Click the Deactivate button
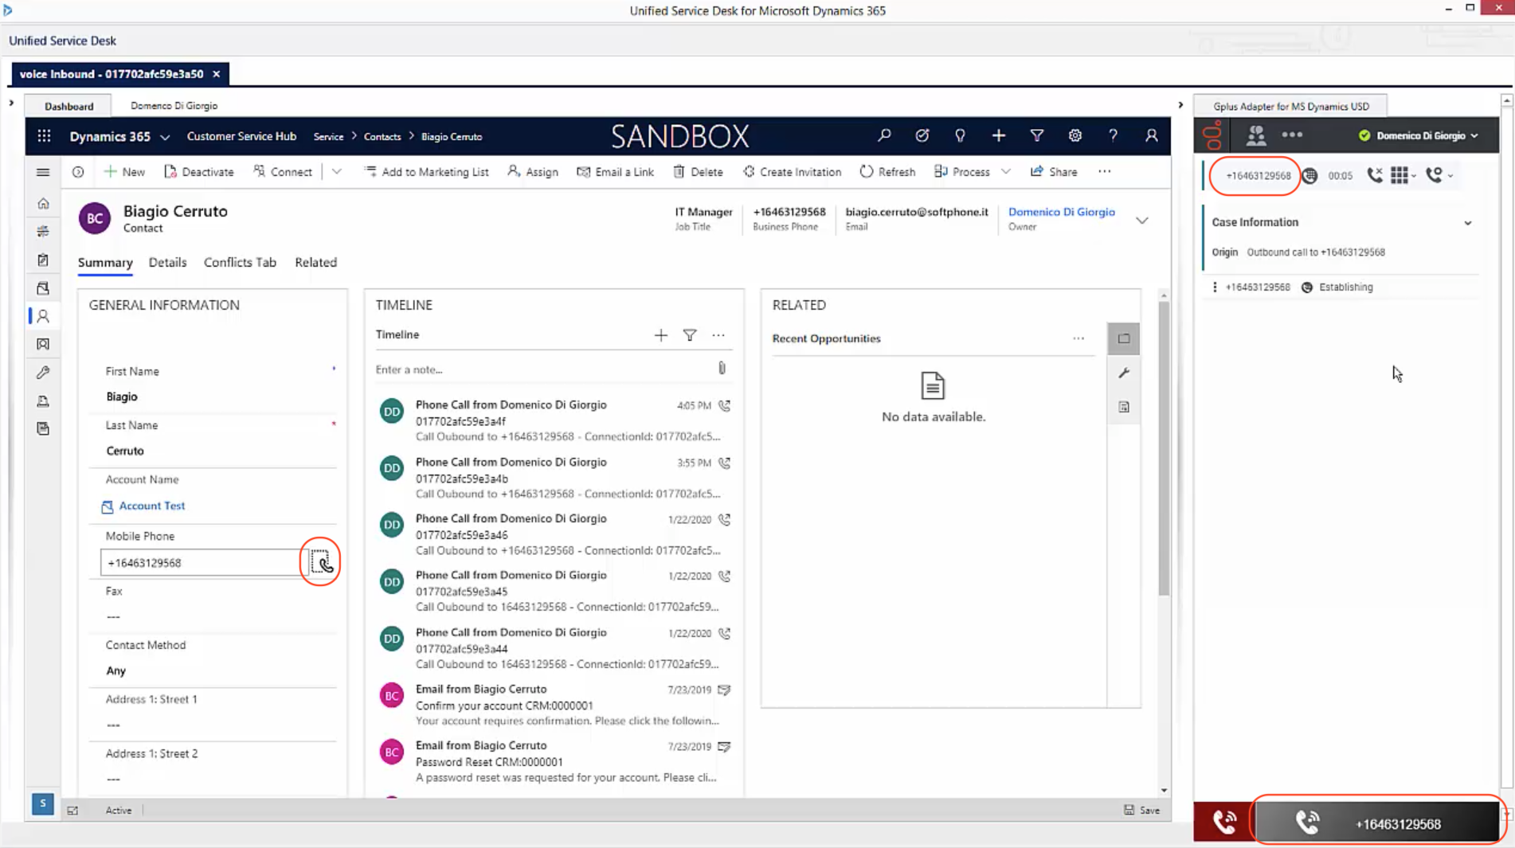Screen dimensions: 1515x848 coord(199,172)
